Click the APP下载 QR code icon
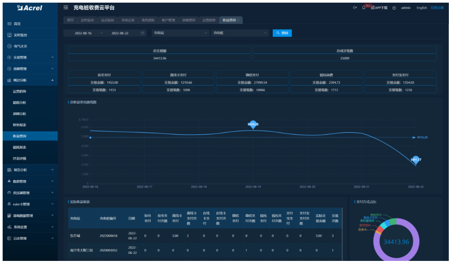 pos(373,8)
